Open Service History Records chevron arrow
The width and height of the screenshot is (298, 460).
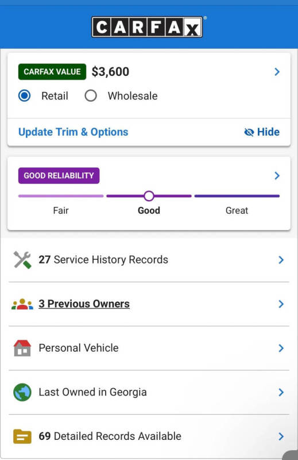(x=281, y=260)
